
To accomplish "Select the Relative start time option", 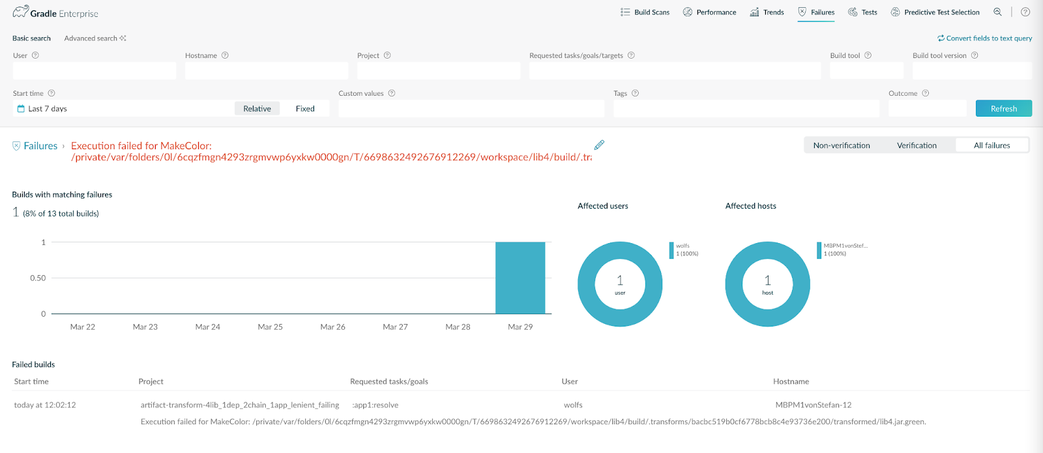I will pyautogui.click(x=257, y=109).
